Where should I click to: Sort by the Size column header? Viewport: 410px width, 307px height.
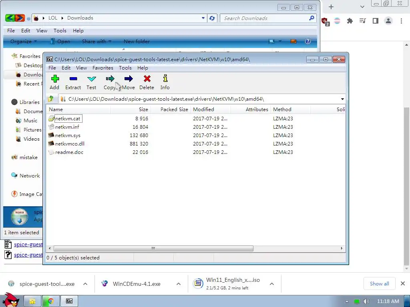click(x=131, y=110)
